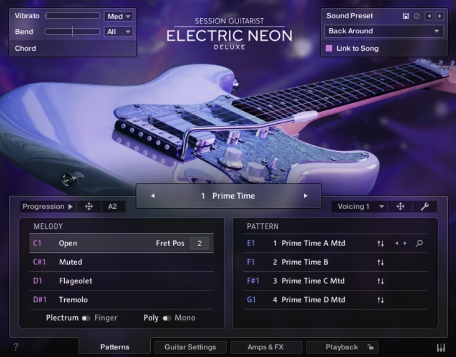456x357 pixels.
Task: Select Open melody articulation C1
Action: coord(121,243)
